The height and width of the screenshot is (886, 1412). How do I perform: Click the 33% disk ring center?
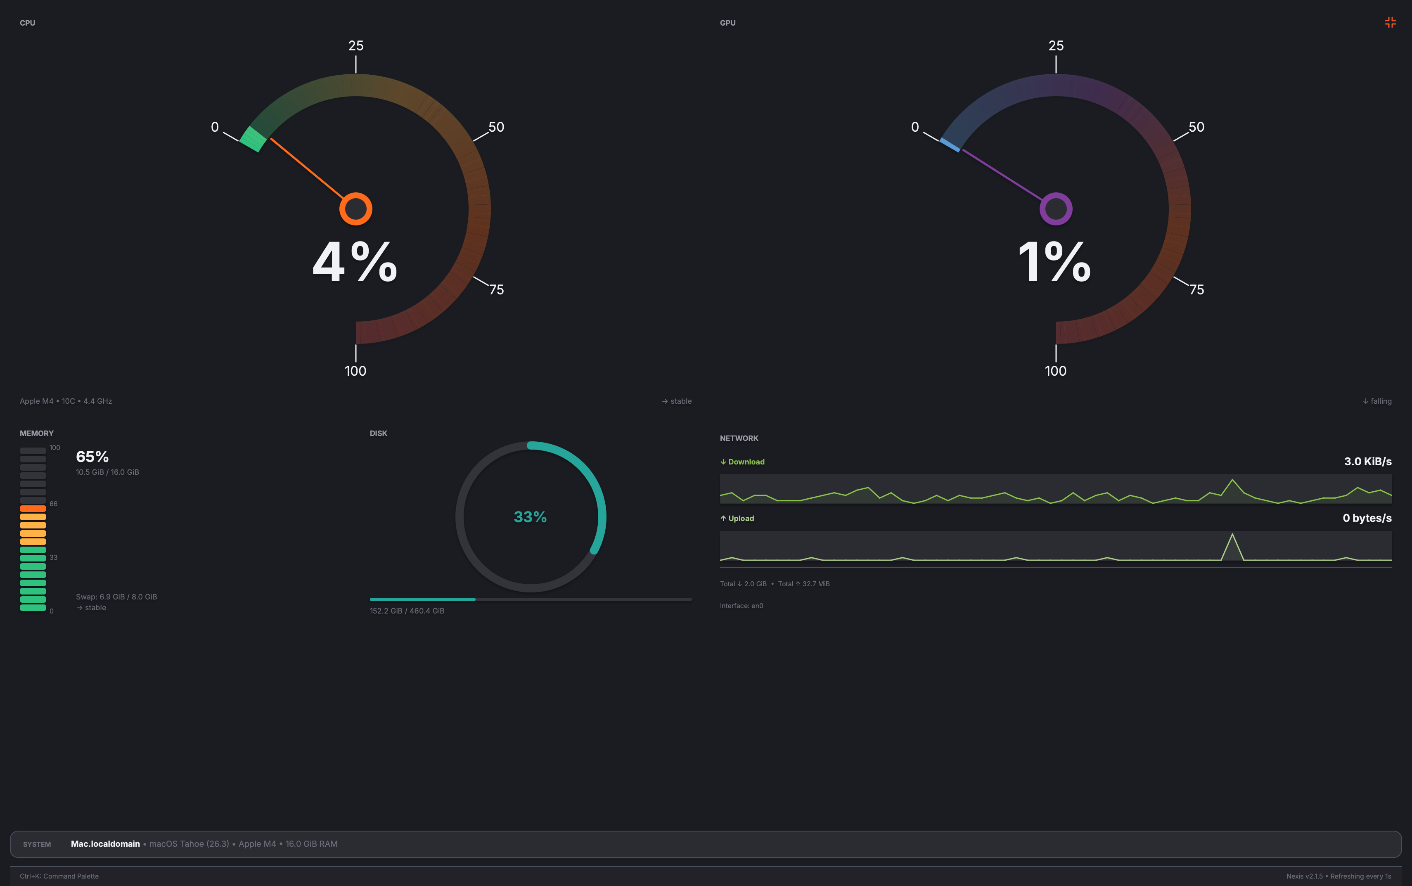(530, 517)
